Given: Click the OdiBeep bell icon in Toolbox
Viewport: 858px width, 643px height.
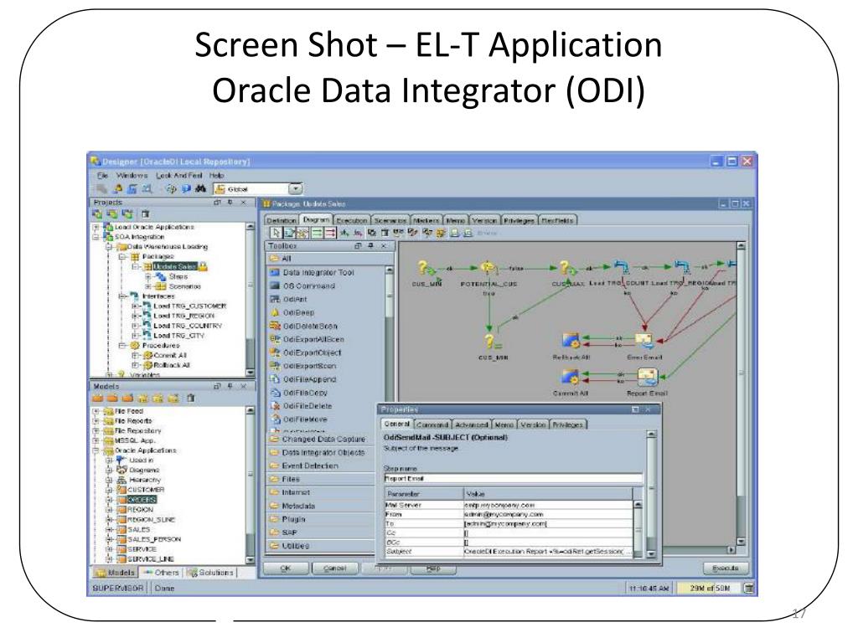Looking at the screenshot, I should point(275,312).
